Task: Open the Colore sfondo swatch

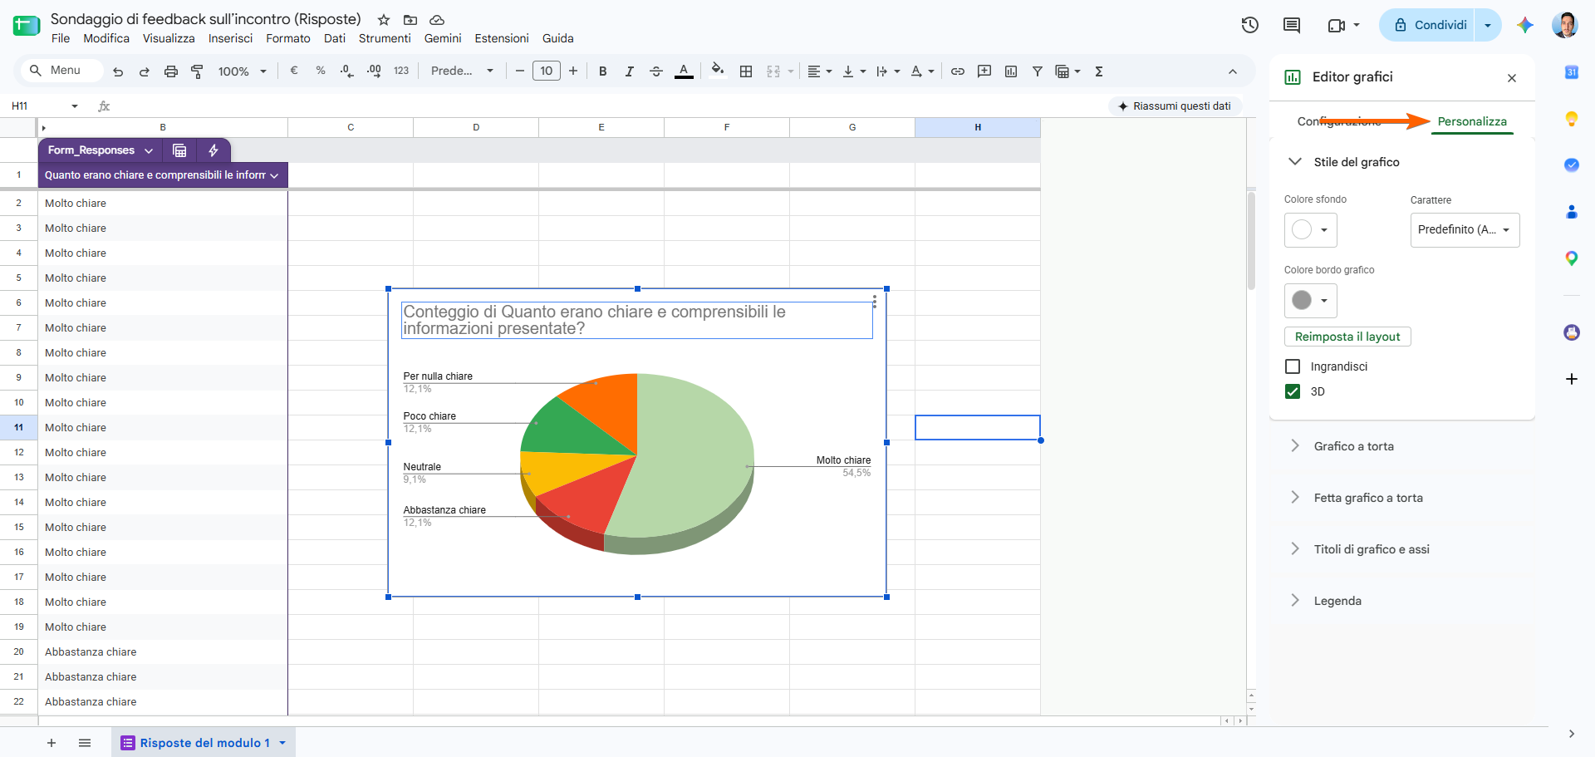Action: (1310, 230)
